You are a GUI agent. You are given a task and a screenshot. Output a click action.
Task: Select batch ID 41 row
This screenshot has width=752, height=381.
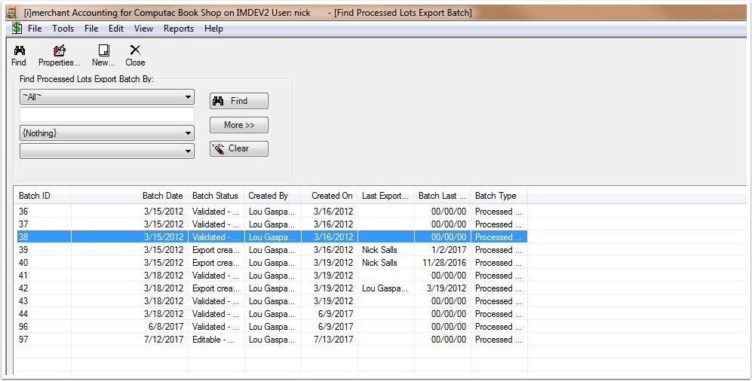272,276
